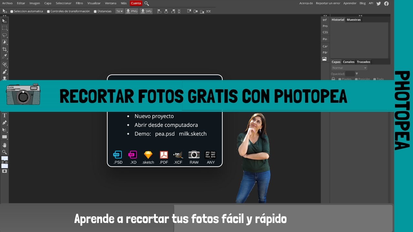Open the image panel icon below Pár

(x=325, y=59)
